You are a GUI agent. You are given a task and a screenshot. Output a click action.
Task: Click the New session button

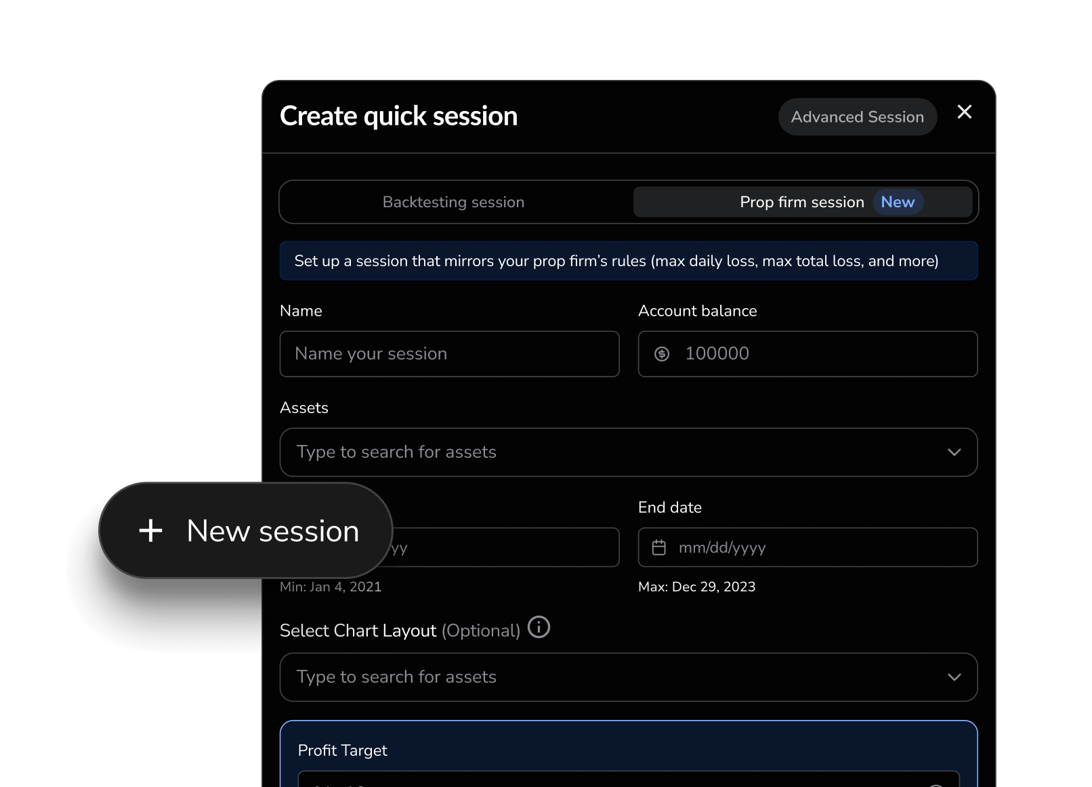[245, 531]
